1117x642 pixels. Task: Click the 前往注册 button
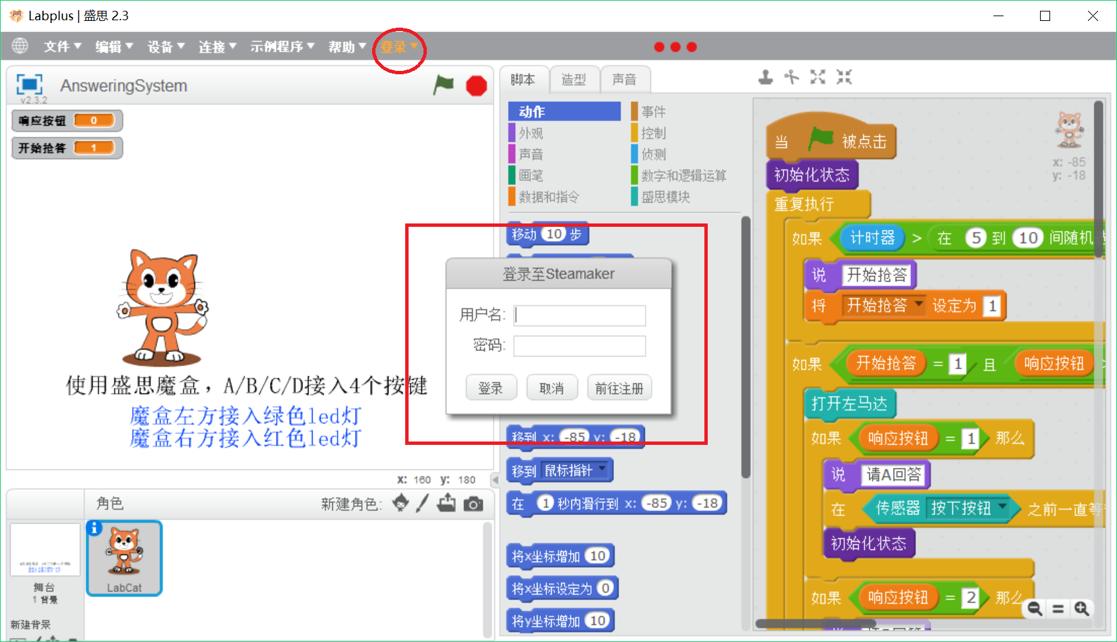click(x=619, y=388)
